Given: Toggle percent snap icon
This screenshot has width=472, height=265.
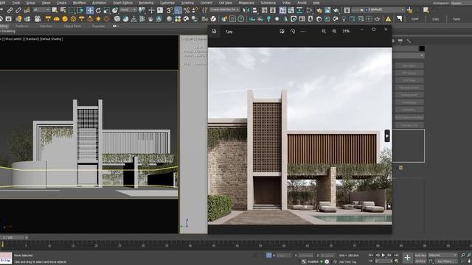Looking at the screenshot, I should 187,10.
